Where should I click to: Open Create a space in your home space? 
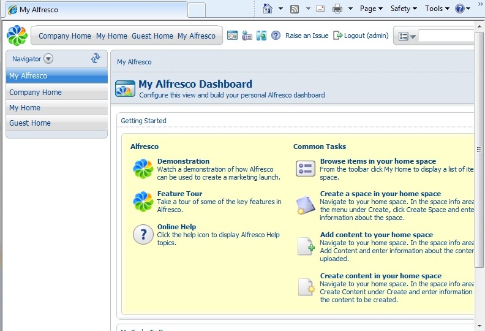(380, 194)
